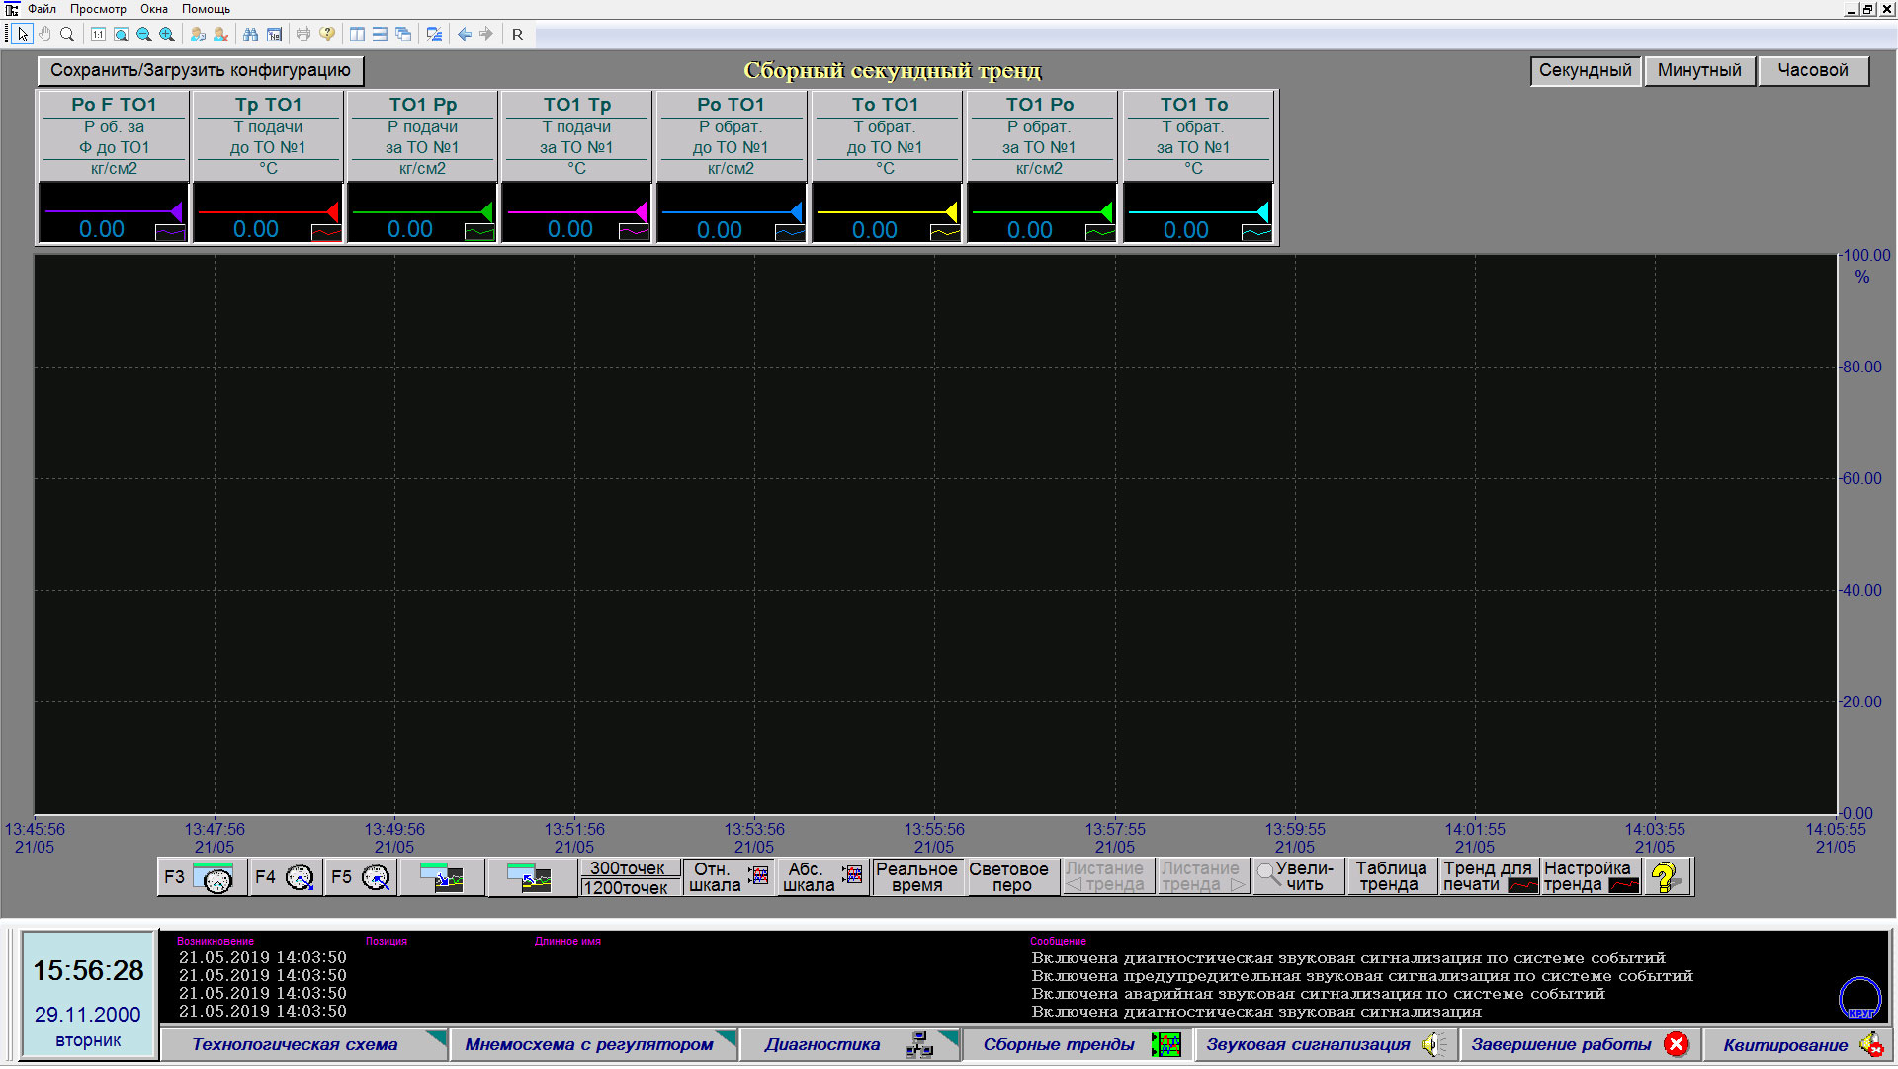Click the F4 clock time-range button
1898x1069 pixels.
pos(284,877)
